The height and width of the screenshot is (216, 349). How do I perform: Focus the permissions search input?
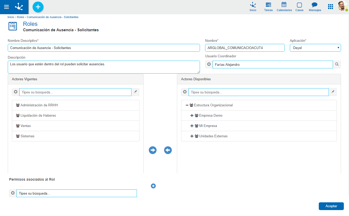(x=77, y=193)
